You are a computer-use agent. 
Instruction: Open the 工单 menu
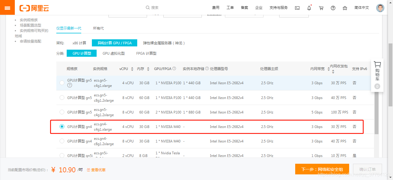(230, 8)
